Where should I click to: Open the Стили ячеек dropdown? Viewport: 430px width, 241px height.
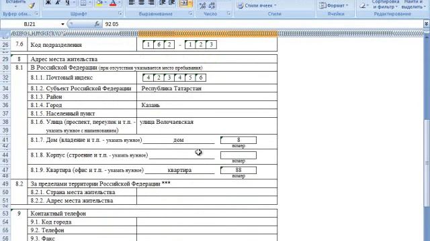[x=257, y=5]
